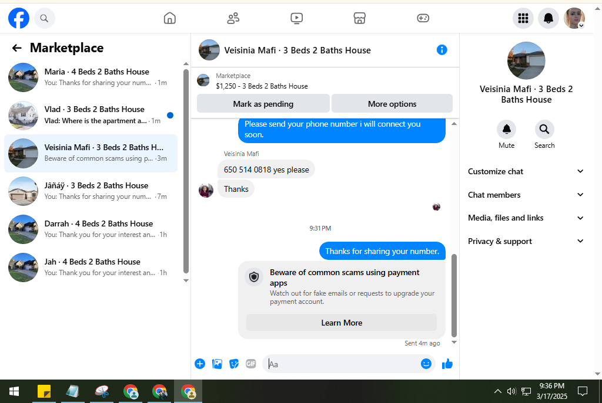The image size is (602, 403).
Task: Open conversation information icon
Action: (442, 50)
